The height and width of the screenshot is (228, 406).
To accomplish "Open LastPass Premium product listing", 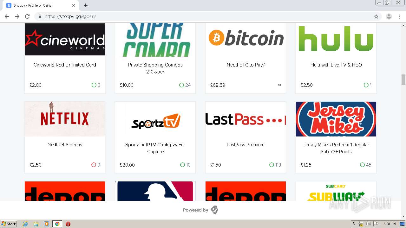I will click(246, 145).
